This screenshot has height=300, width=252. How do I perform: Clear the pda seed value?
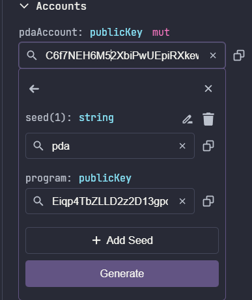(x=182, y=146)
